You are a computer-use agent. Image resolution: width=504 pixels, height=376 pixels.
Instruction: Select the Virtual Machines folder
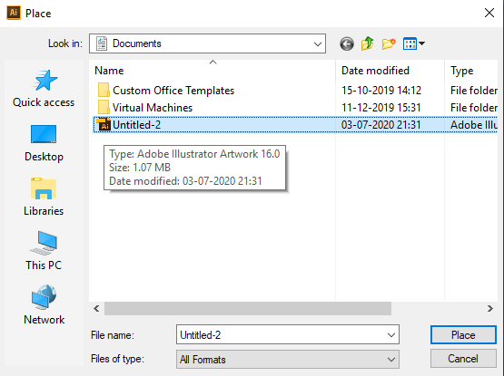pyautogui.click(x=153, y=108)
